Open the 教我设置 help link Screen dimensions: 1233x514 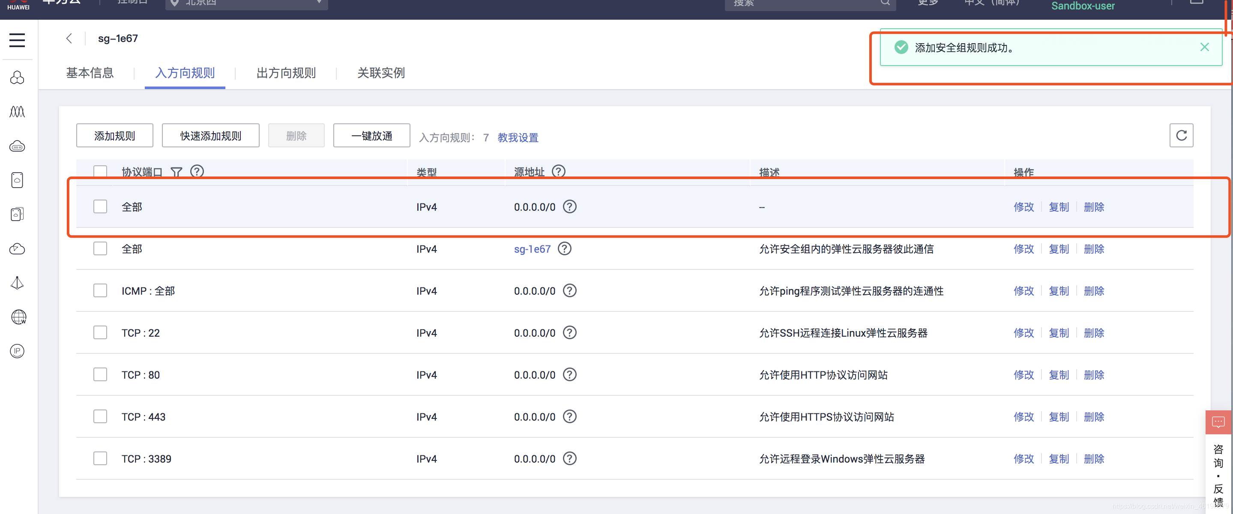(518, 138)
